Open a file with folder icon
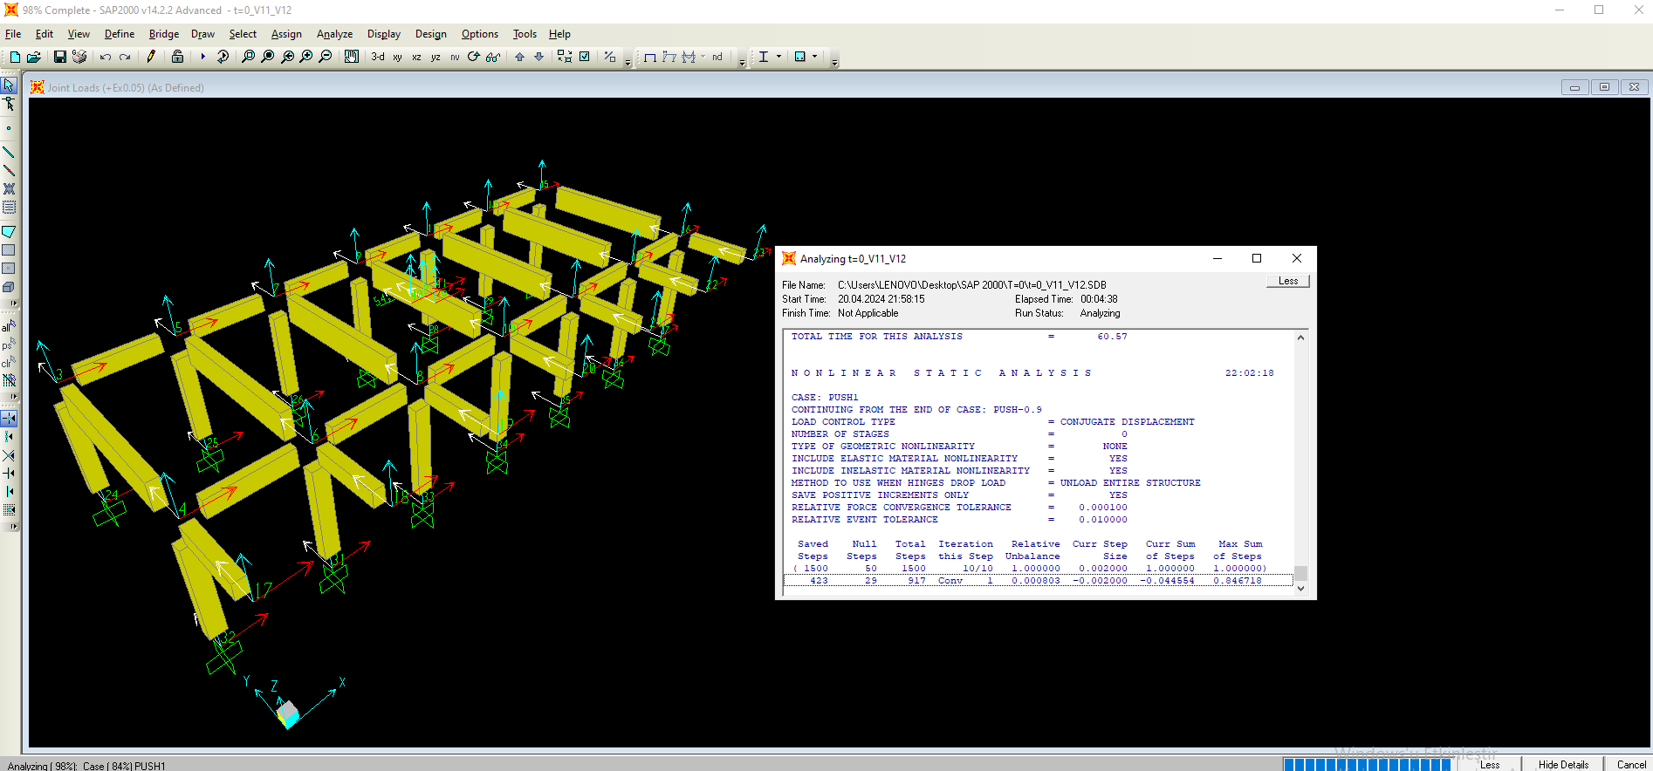Viewport: 1653px width, 771px height. pyautogui.click(x=34, y=57)
